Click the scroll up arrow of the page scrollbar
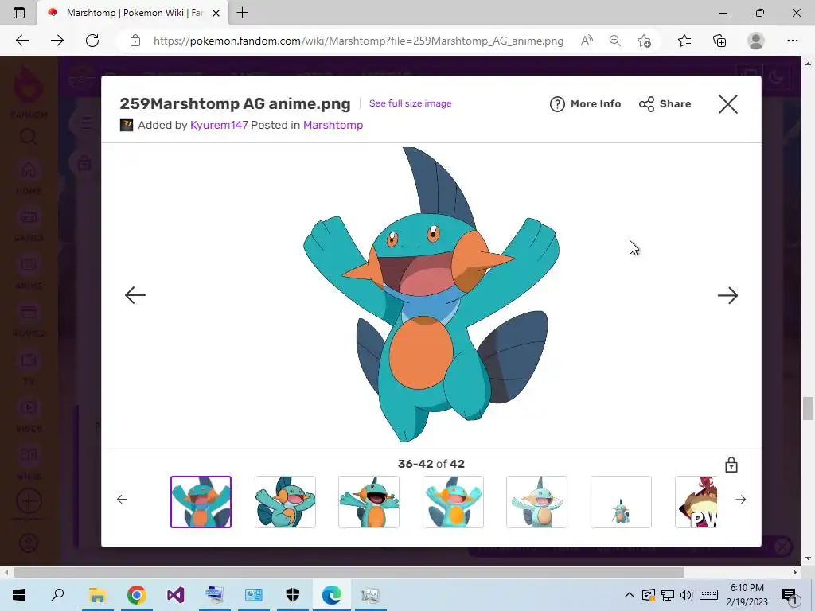This screenshot has width=815, height=611. 808,64
